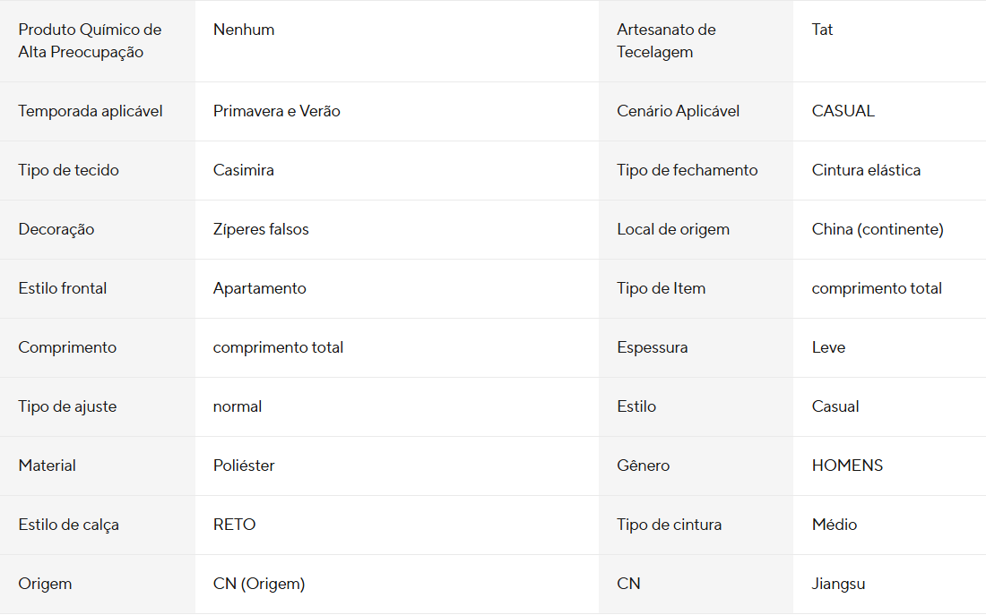Select uppercase 'CASUAL' scenario value
The image size is (986, 615).
coord(843,111)
